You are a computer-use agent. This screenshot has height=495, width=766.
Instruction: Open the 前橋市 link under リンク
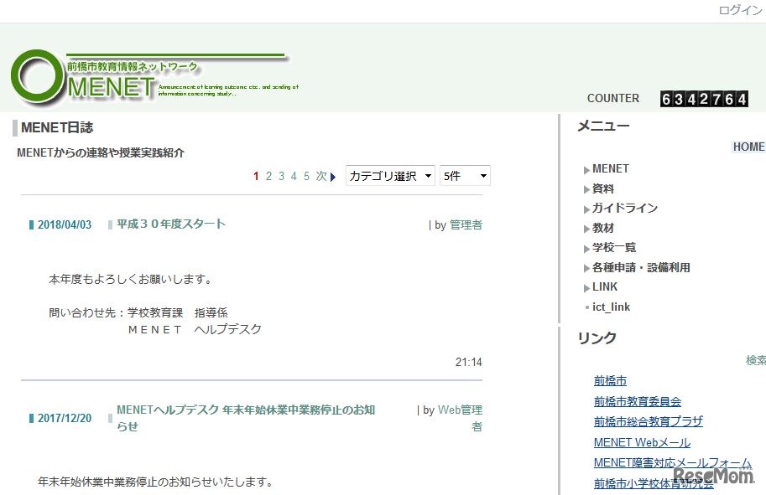[x=609, y=380]
